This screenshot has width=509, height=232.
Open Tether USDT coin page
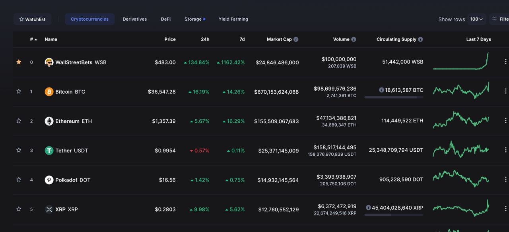[x=72, y=151]
